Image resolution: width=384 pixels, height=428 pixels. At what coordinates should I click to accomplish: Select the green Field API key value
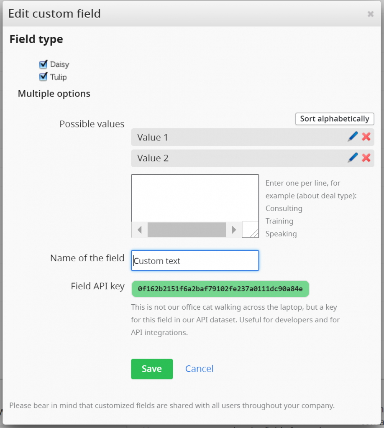[220, 289]
